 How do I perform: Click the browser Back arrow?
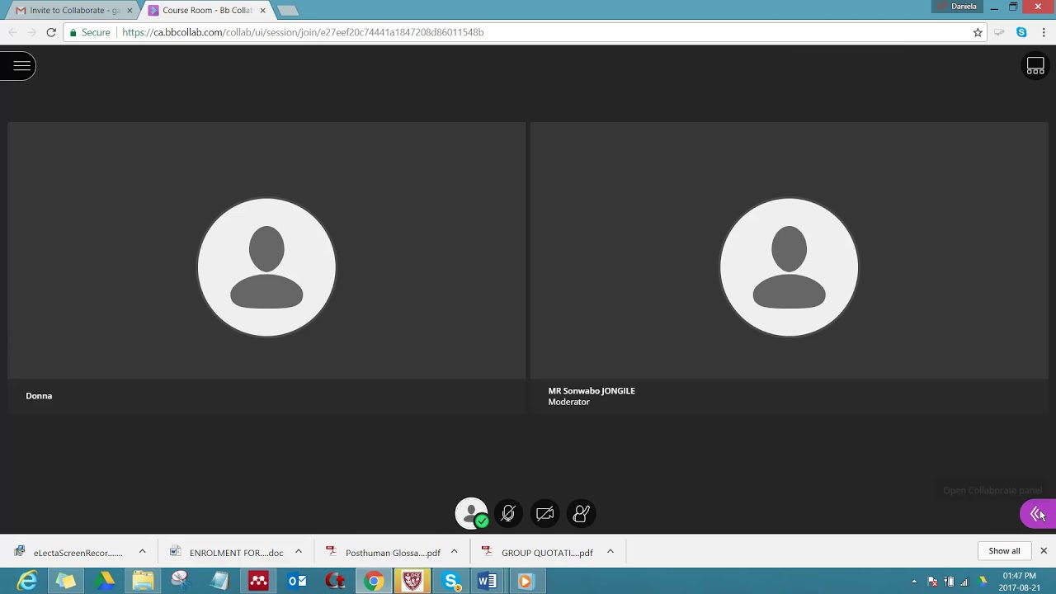tap(12, 32)
